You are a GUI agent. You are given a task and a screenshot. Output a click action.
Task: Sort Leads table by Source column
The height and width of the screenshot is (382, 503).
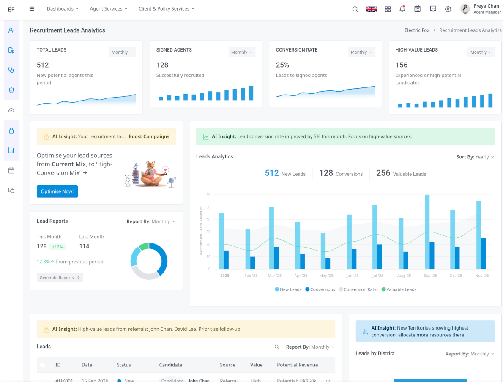[227, 365]
